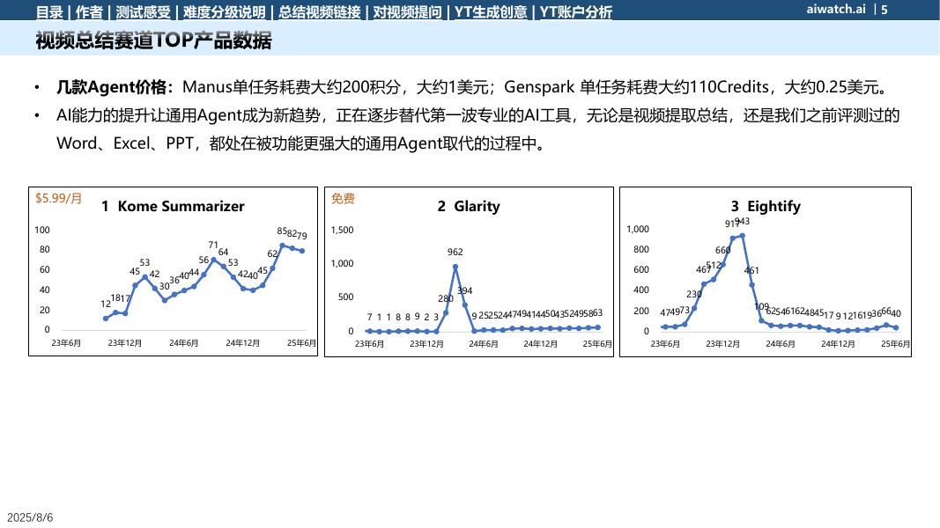Click the 免费 price label

(x=343, y=198)
